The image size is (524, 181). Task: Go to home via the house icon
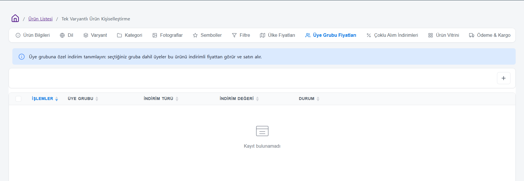[15, 18]
